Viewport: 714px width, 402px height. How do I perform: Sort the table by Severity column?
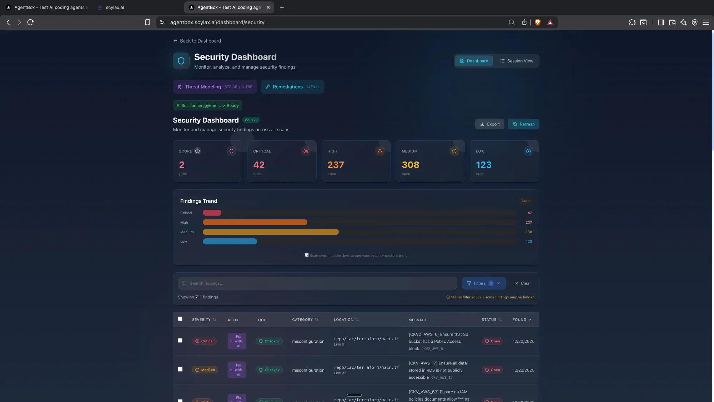pos(204,320)
